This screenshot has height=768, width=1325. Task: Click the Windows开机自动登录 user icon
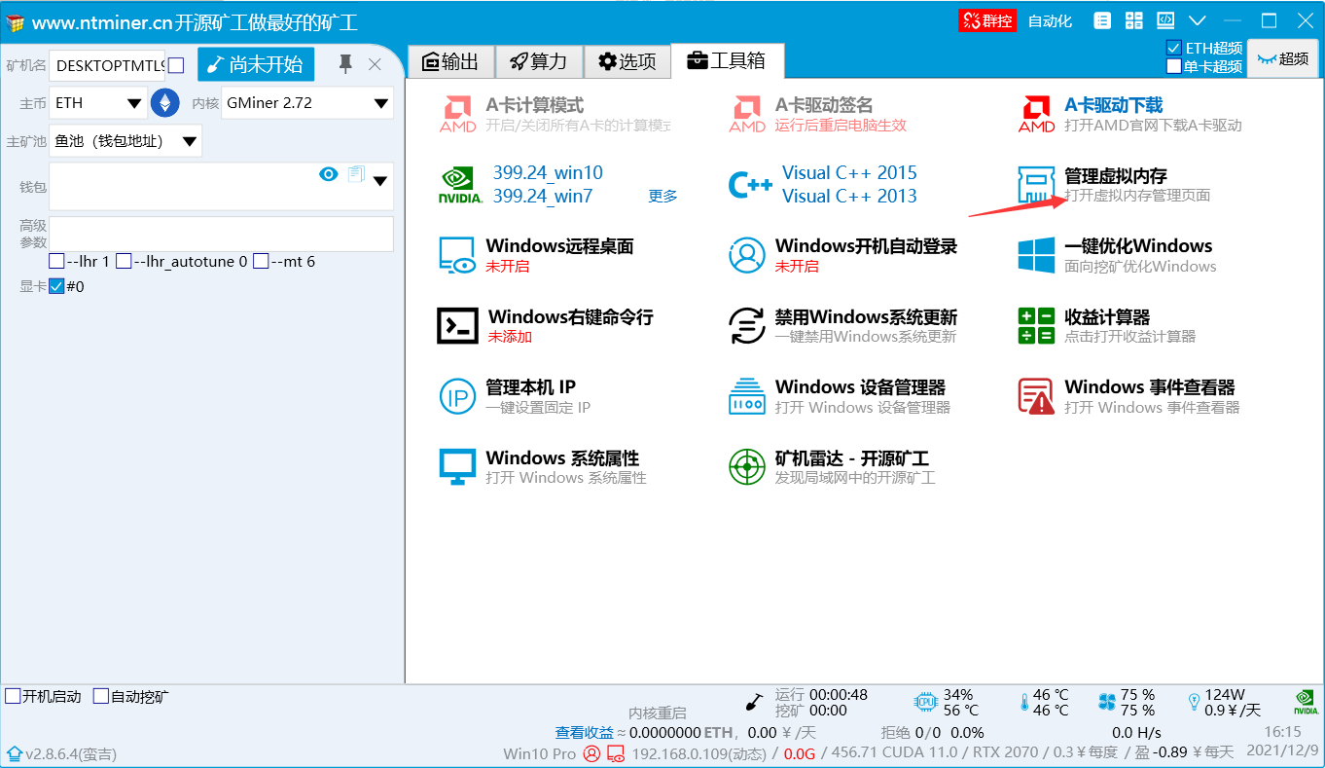point(747,255)
